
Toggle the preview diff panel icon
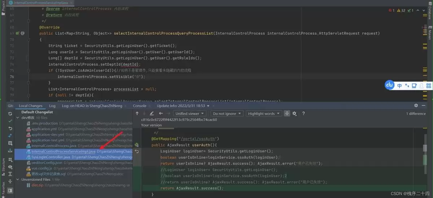10,190
